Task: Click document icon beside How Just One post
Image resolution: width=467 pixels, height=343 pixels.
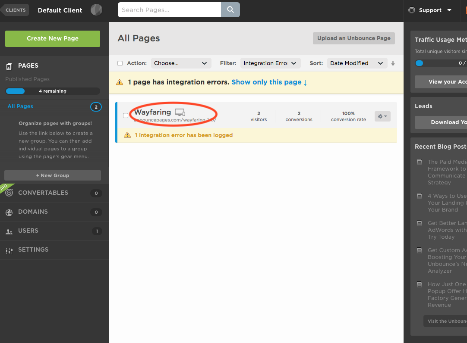Action: pyautogui.click(x=420, y=284)
